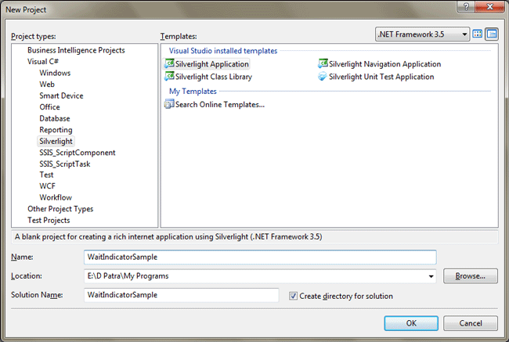This screenshot has width=509, height=342.
Task: Select SSIS_ScriptTask project type
Action: [65, 164]
